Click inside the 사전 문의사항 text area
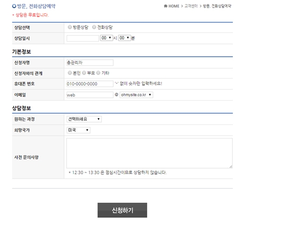 coord(150,153)
